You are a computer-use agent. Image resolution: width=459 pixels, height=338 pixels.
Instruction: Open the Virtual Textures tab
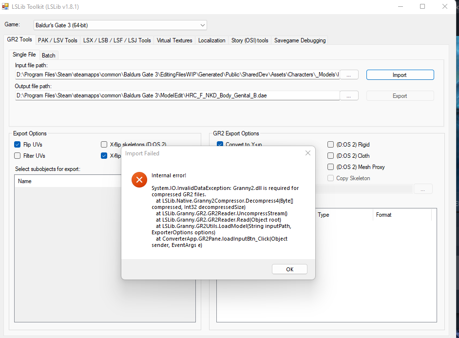(174, 40)
